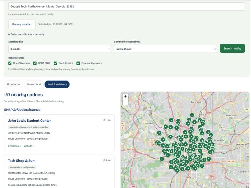Screen dimensions: 251x188
Task: Open Directions link for John Lewis Student Center
Action: tap(14, 146)
